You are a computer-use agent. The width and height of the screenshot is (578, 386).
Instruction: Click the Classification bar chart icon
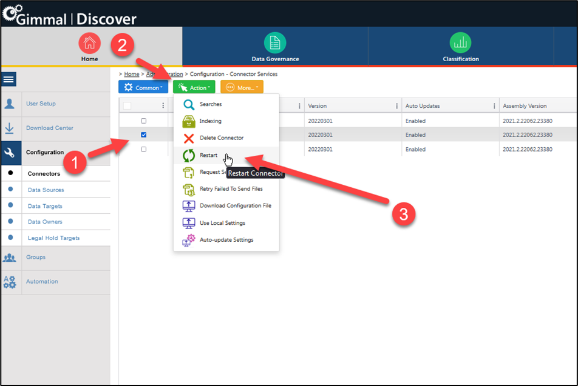click(460, 43)
